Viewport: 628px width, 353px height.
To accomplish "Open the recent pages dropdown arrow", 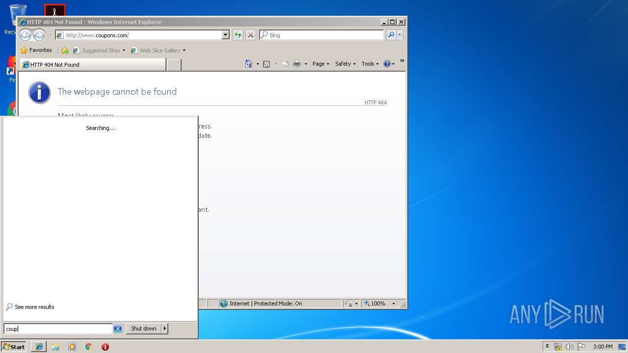I will tap(50, 35).
